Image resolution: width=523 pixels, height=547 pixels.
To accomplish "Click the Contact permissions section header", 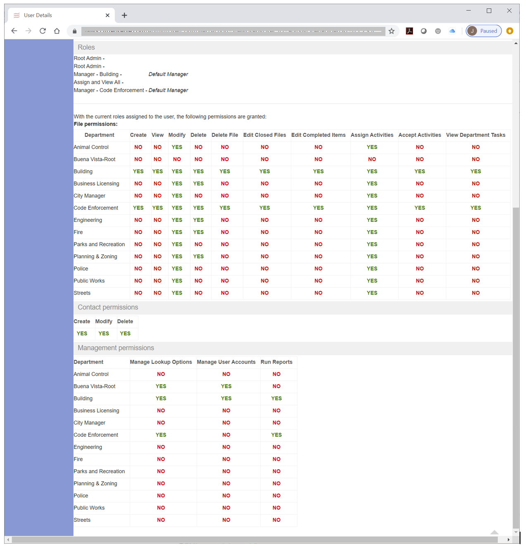I will 108,307.
